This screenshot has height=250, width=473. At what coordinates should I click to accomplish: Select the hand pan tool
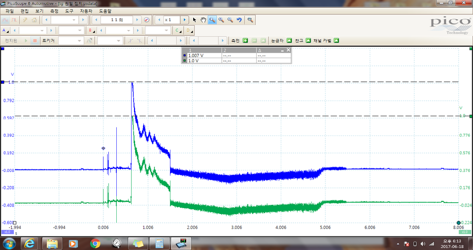203,20
